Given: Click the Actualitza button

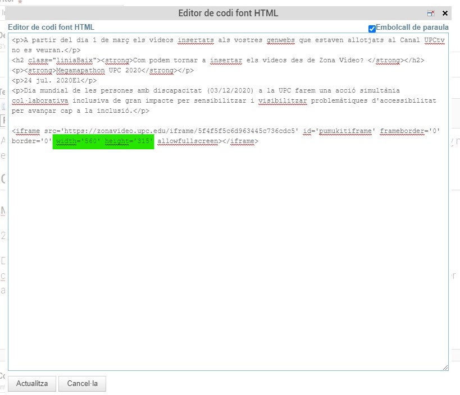Looking at the screenshot, I should coord(32,384).
